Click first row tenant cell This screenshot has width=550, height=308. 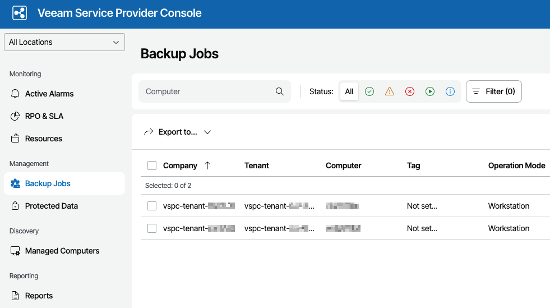280,206
